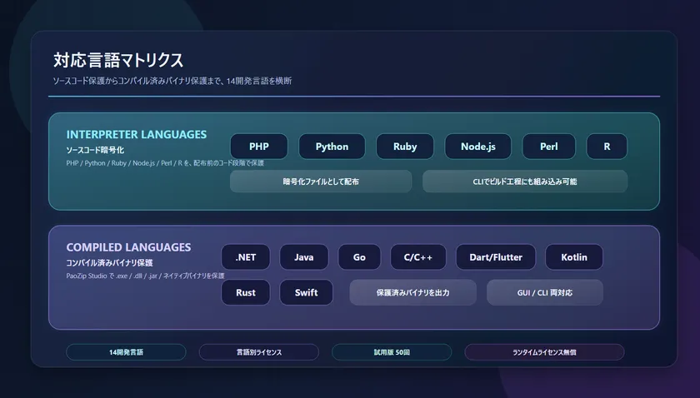Choose the Ruby language chip
This screenshot has height=398, width=700.
point(405,147)
